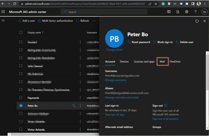This screenshot has width=209, height=136.
Task: Open the document icon beside Cloud Shell
Action: [178, 12]
